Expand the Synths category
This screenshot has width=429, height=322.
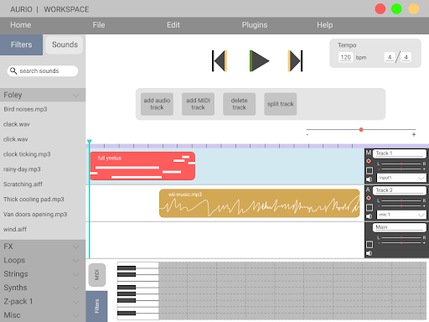(x=43, y=288)
